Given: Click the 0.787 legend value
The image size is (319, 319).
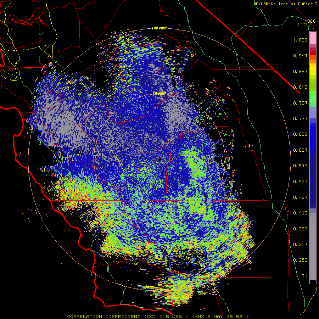Looking at the screenshot, I should [x=300, y=103].
